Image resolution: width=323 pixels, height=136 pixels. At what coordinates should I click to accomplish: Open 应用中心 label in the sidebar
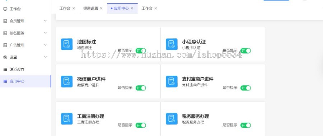pos(17,81)
